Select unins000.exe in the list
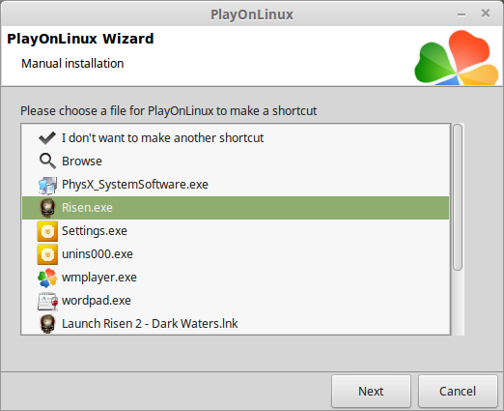The width and height of the screenshot is (504, 411). (98, 254)
